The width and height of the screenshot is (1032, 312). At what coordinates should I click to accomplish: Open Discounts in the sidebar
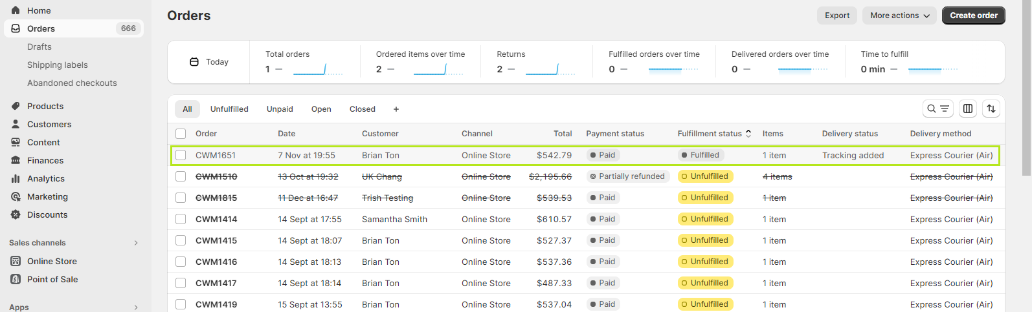[47, 214]
